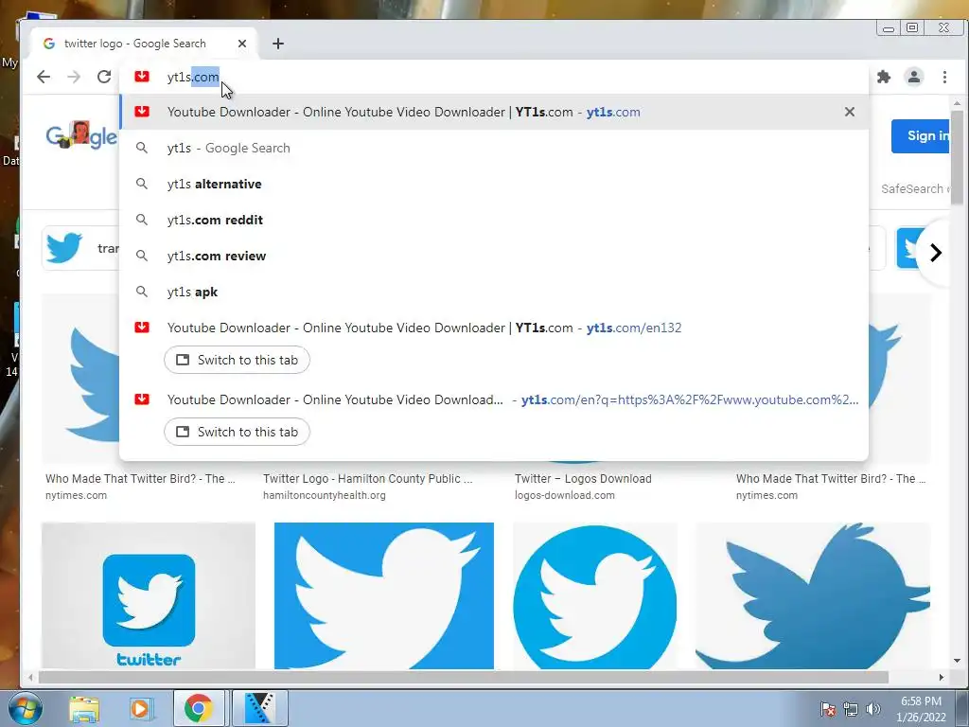Close the twitter logo Google Search tab
The width and height of the screenshot is (969, 727).
pos(242,44)
